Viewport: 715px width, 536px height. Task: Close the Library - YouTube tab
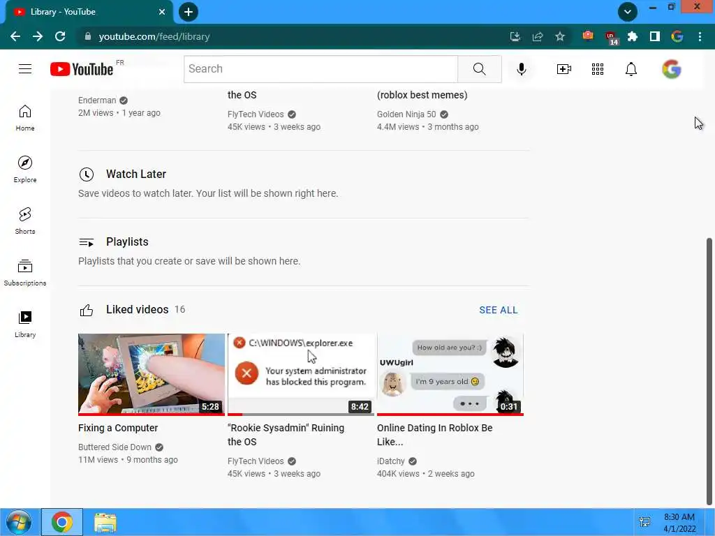coord(162,12)
